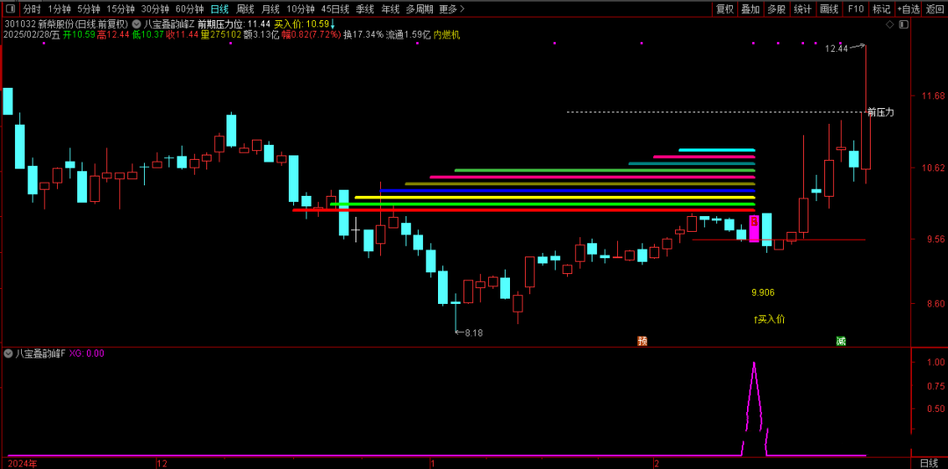
Task: Toggle the side panel icon at top-left
Action: point(10,9)
